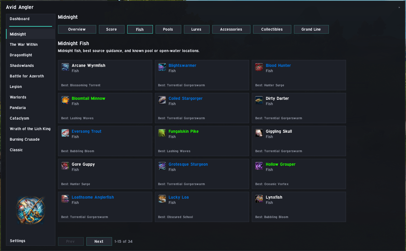406x251 pixels.
Task: Select Legion expansion
Action: [31, 87]
